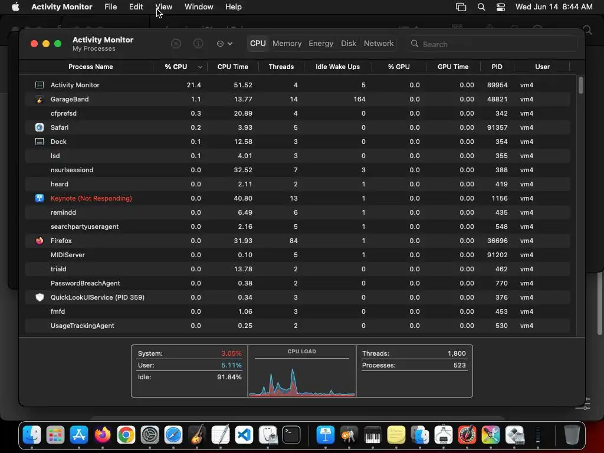This screenshot has width=604, height=453.
Task: Click the Activity Monitor icon in process list
Action: 40,85
